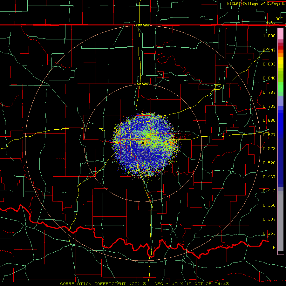Click the 0.840 legend value

269,78
